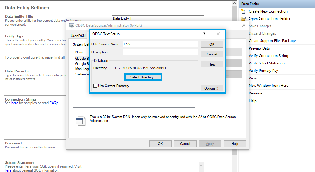Click the ODBC Data Source Administrator title icon
315x172 pixels.
[71, 25]
